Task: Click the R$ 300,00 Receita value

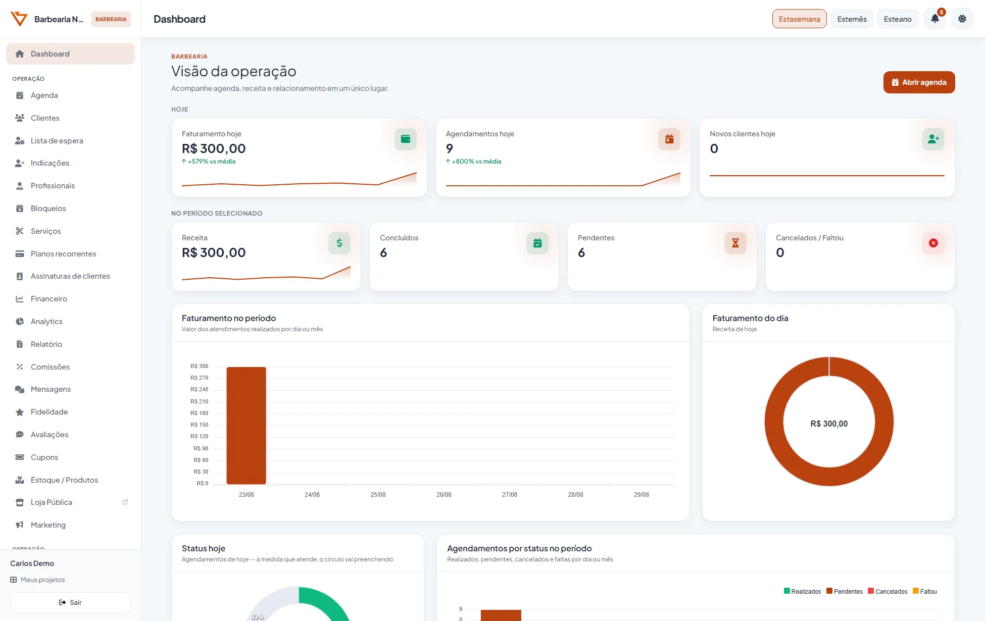Action: coord(214,252)
